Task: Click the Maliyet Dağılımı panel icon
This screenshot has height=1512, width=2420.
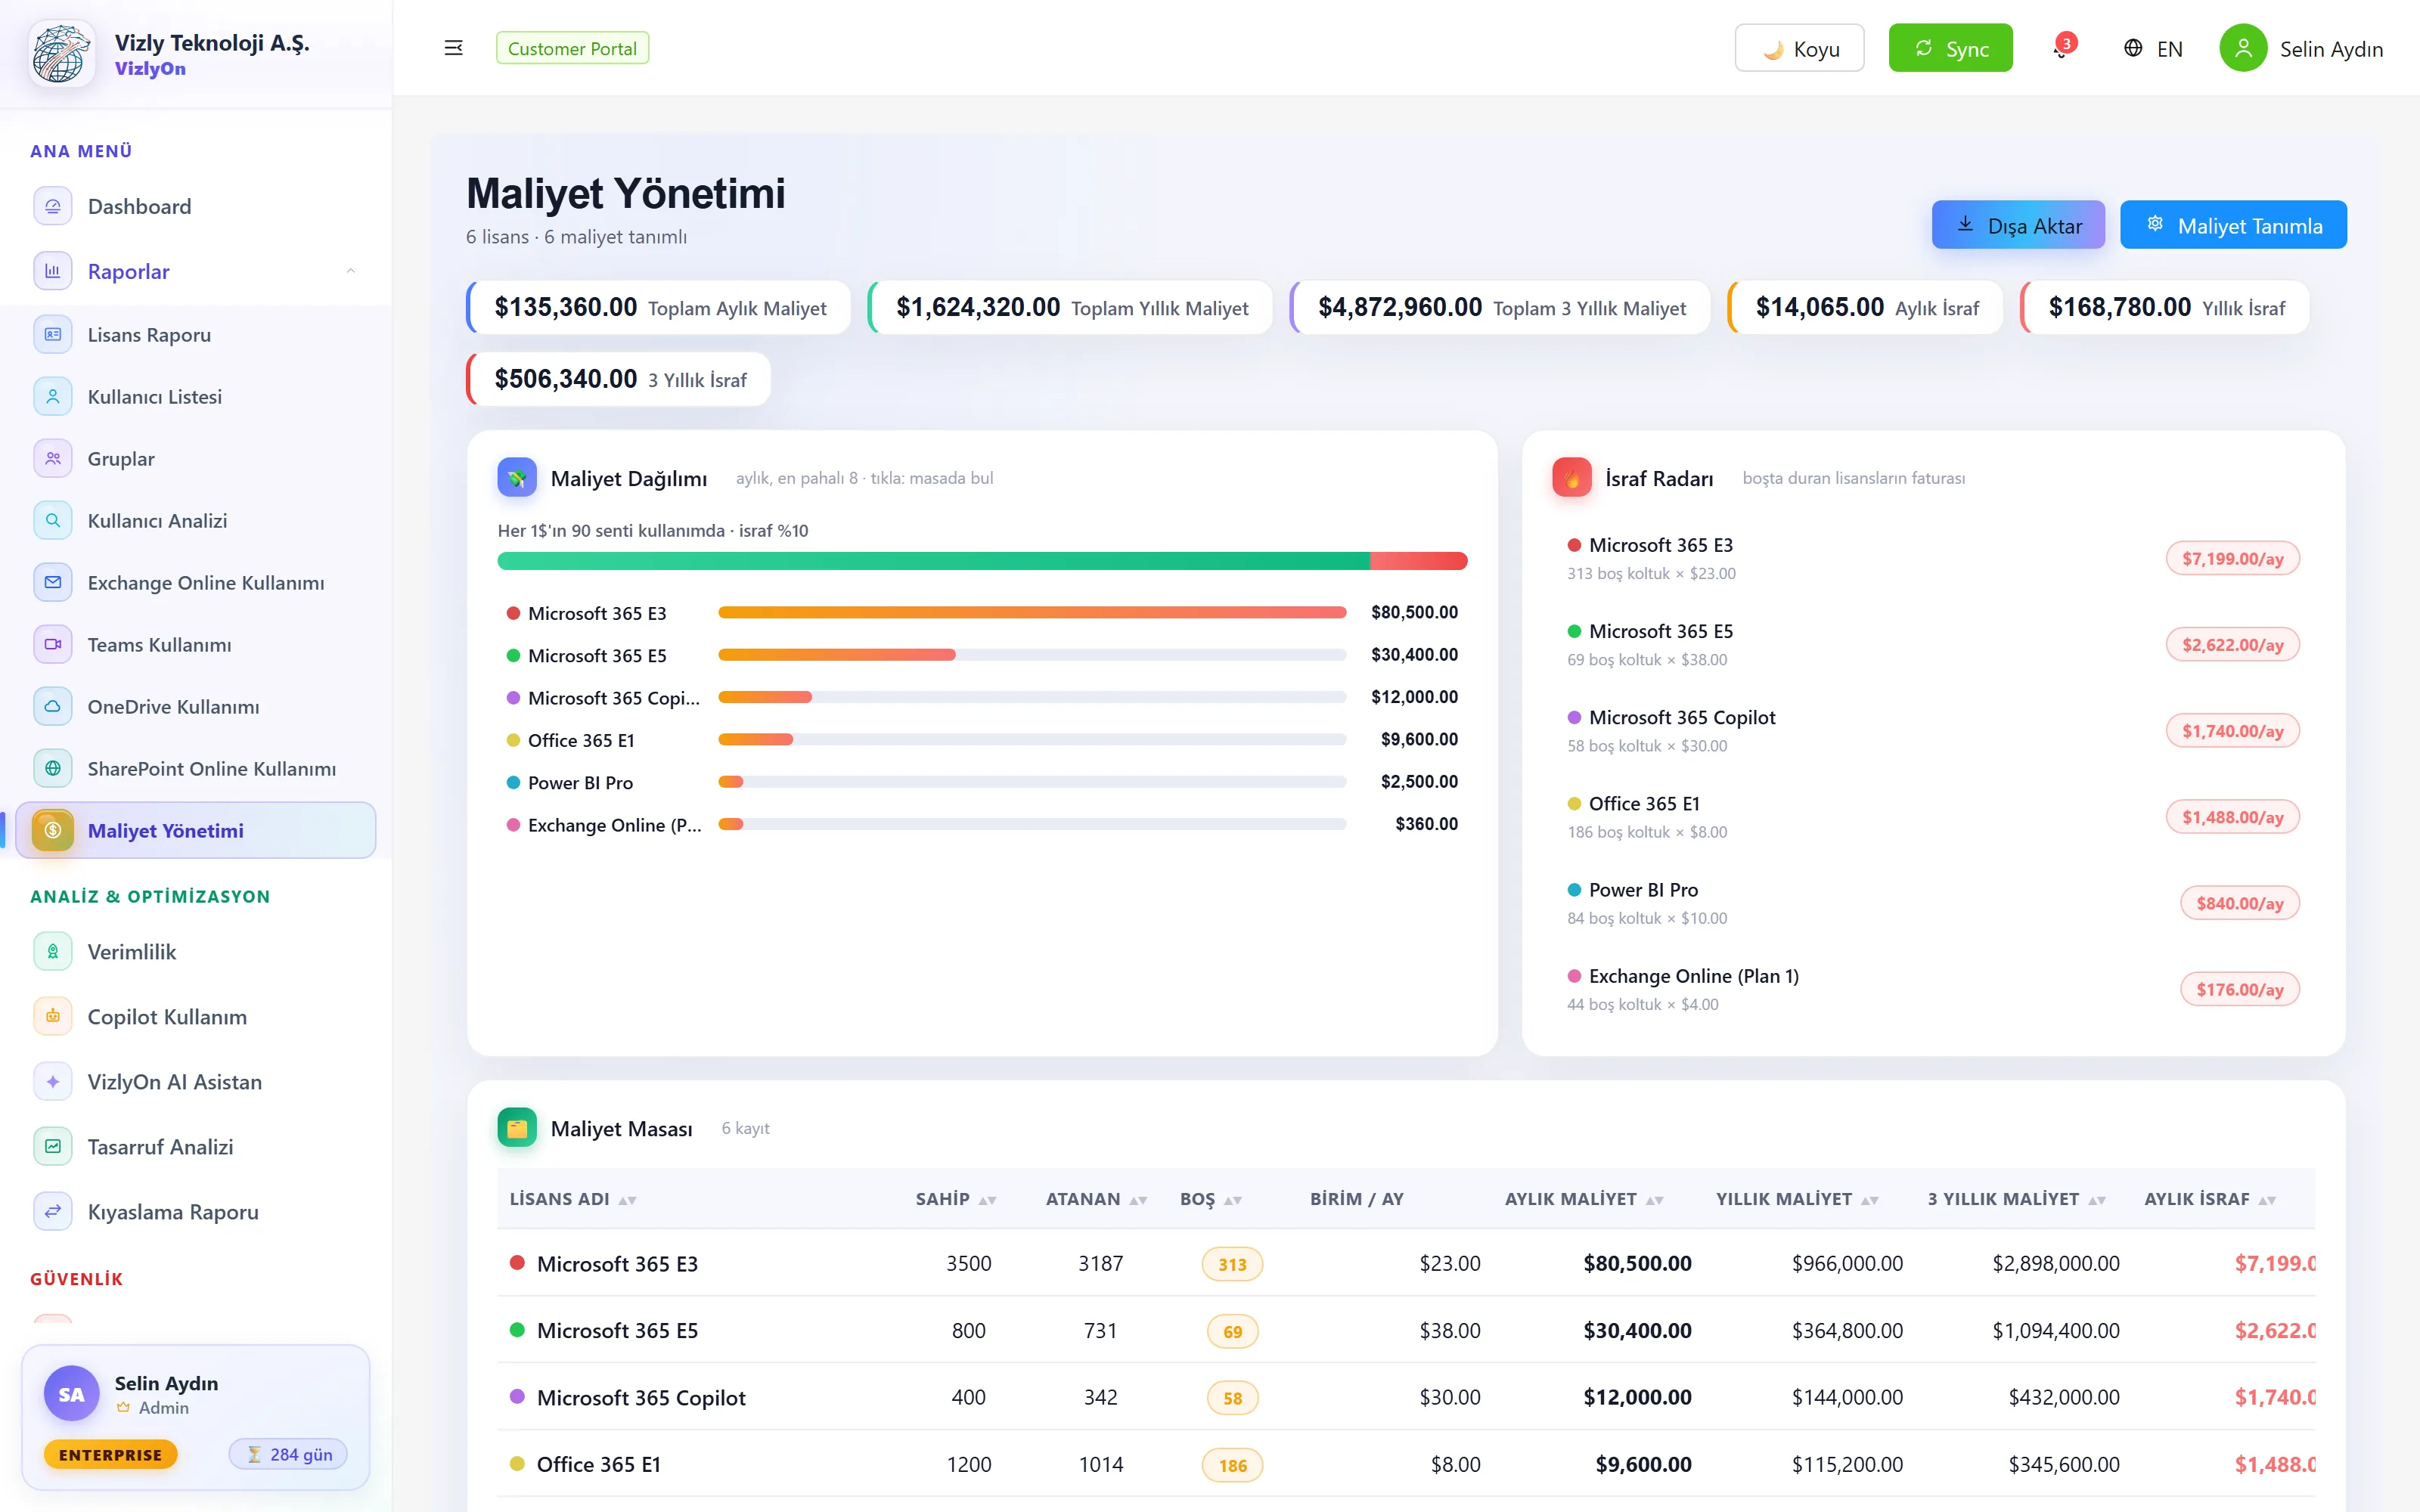Action: 517,478
